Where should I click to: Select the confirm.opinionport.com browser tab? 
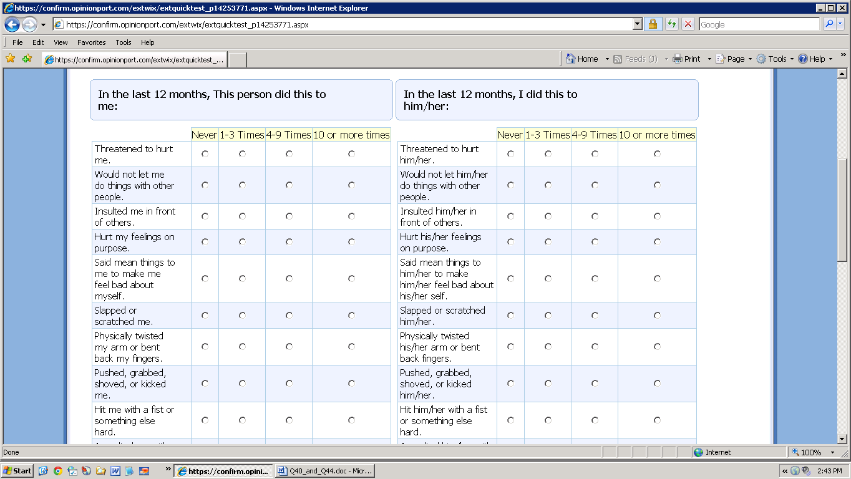[134, 59]
